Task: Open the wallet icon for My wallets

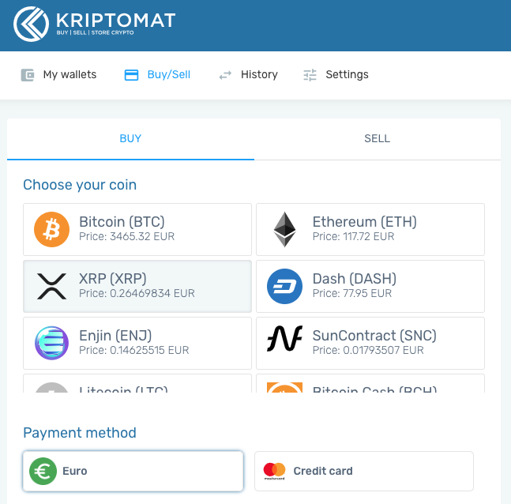Action: pyautogui.click(x=28, y=75)
